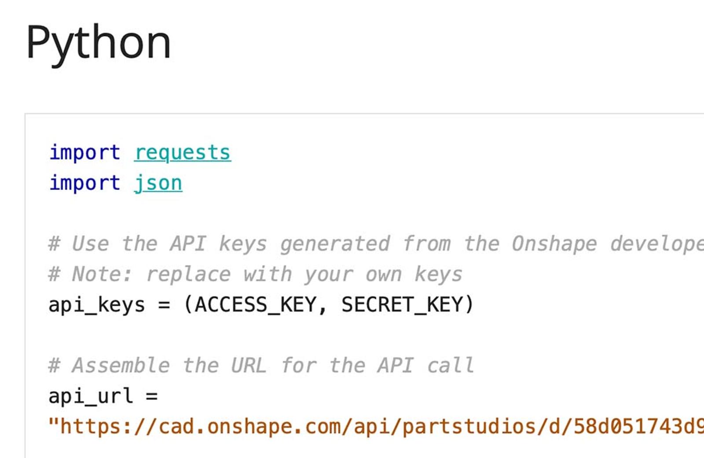
Task: Click the Python section heading
Action: [99, 43]
